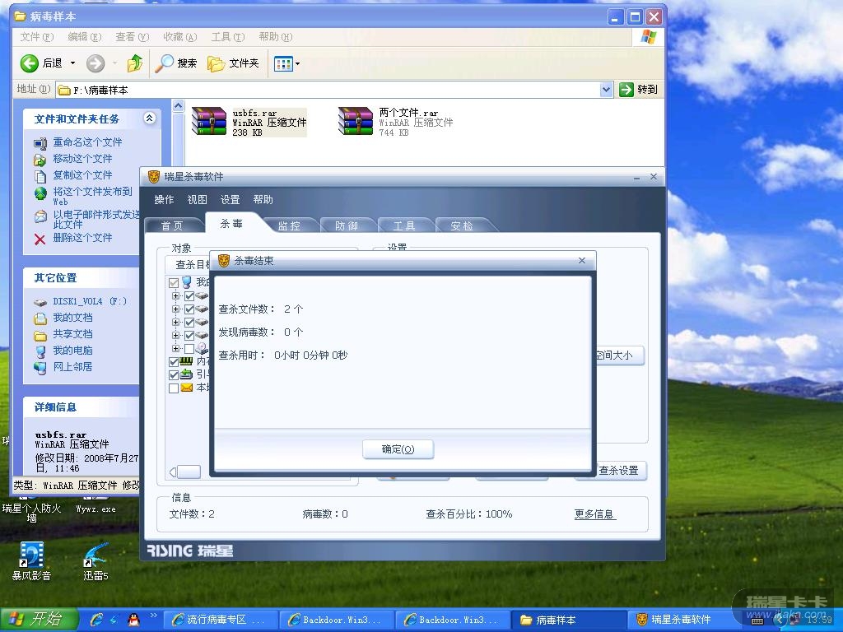843x632 pixels.
Task: Switch to the 首页 tab
Action: (172, 225)
